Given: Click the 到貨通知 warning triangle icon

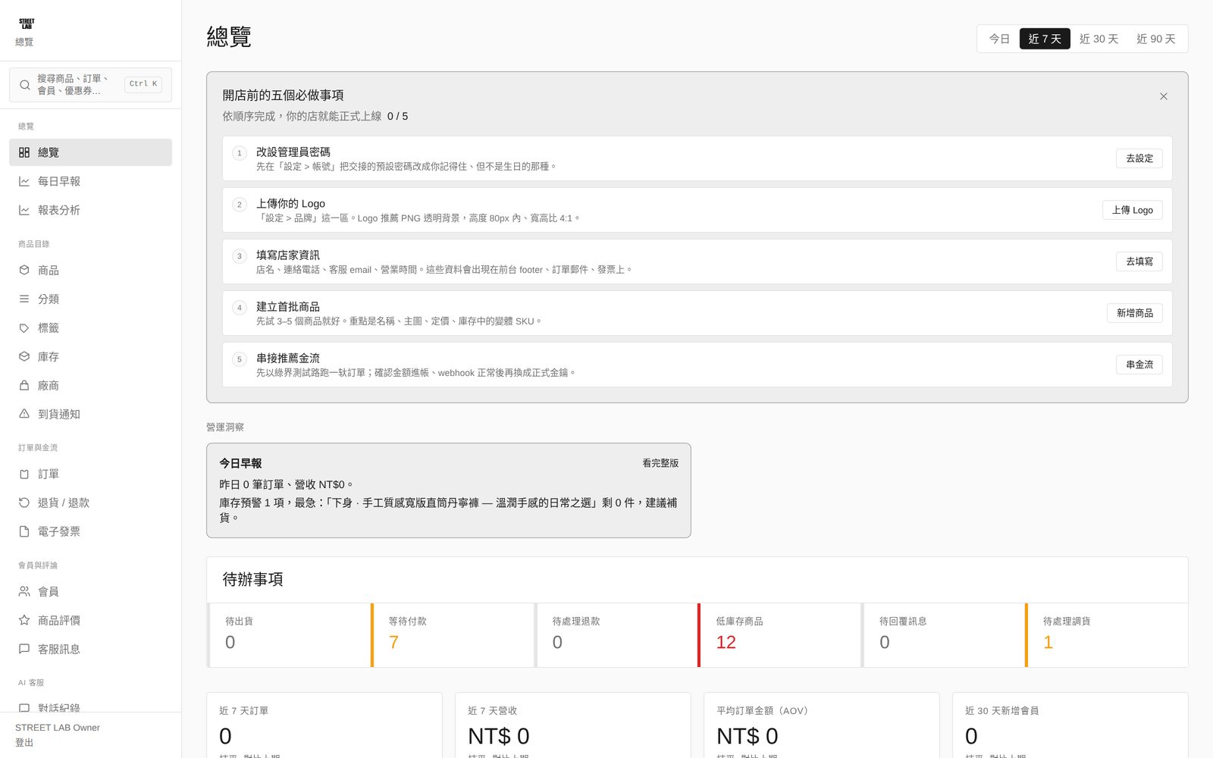Looking at the screenshot, I should tap(24, 414).
